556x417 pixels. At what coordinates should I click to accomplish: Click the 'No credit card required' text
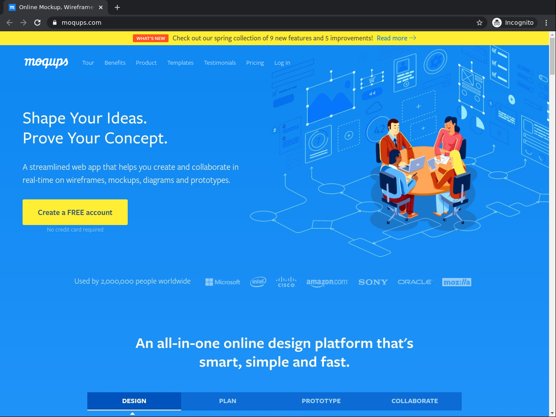pos(75,229)
